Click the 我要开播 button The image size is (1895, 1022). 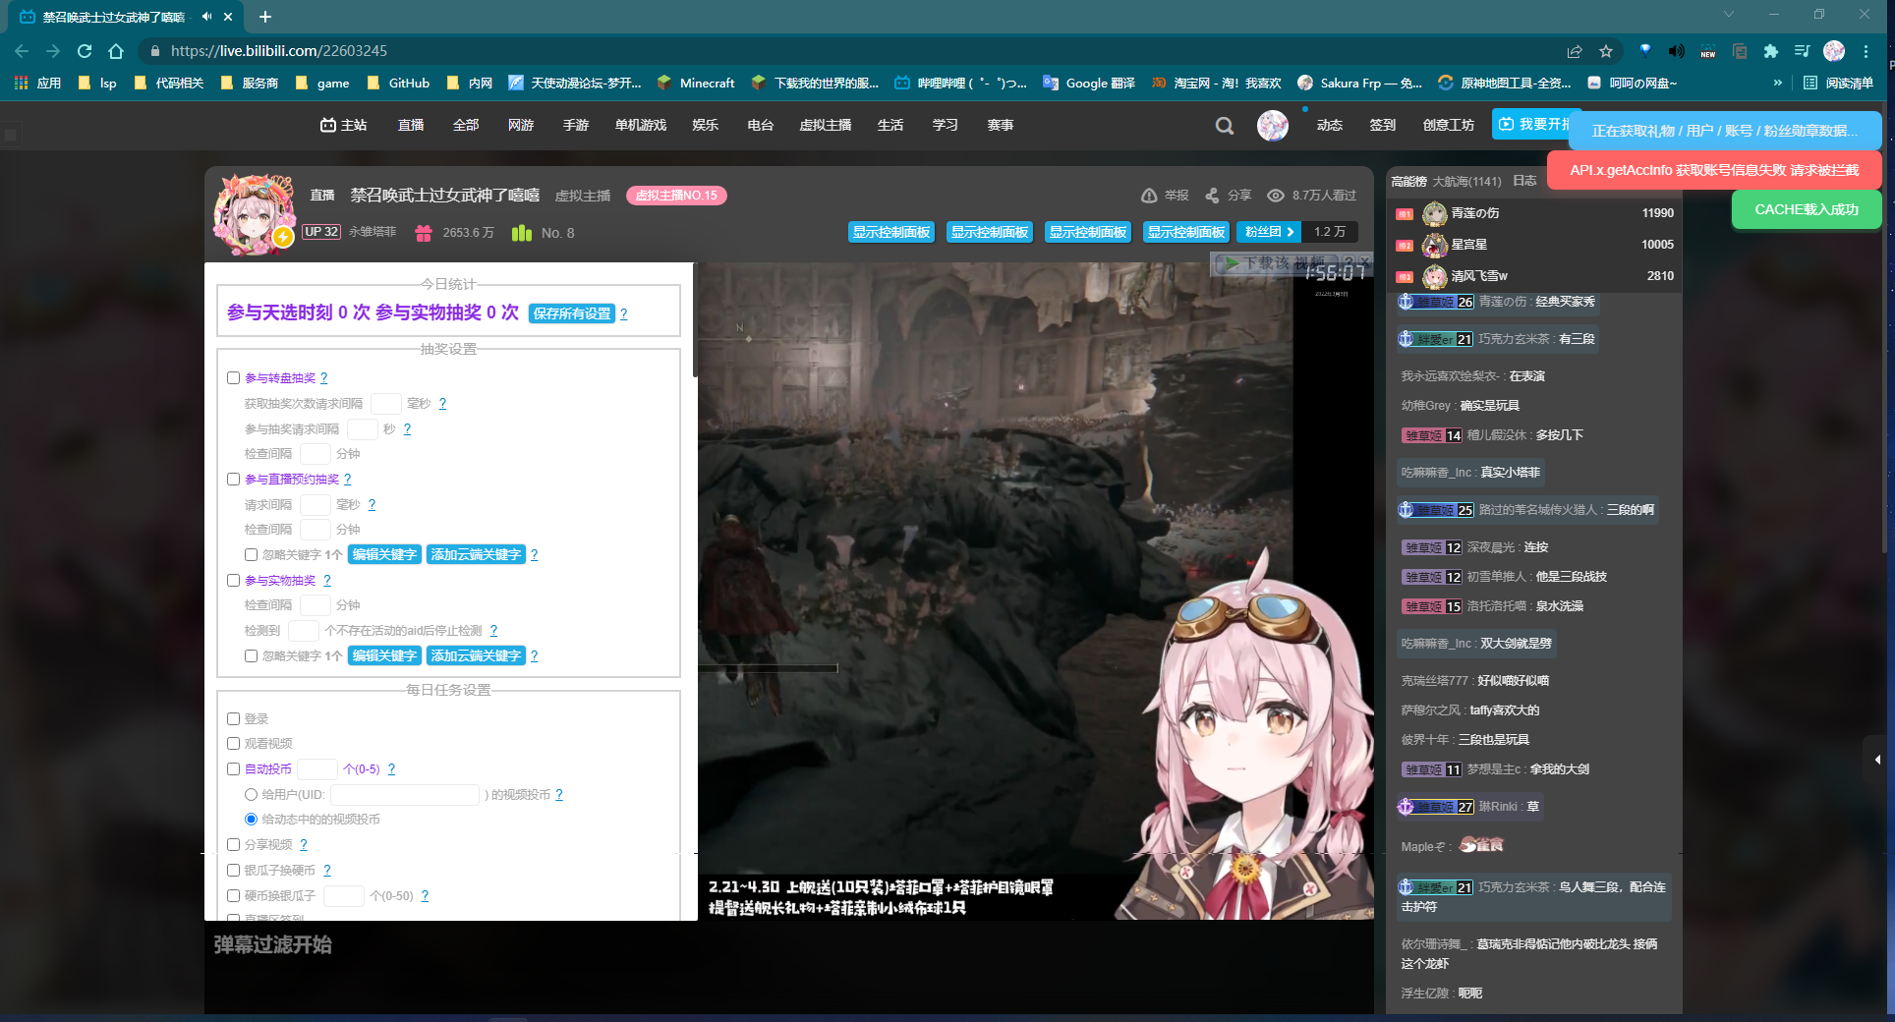[1537, 125]
